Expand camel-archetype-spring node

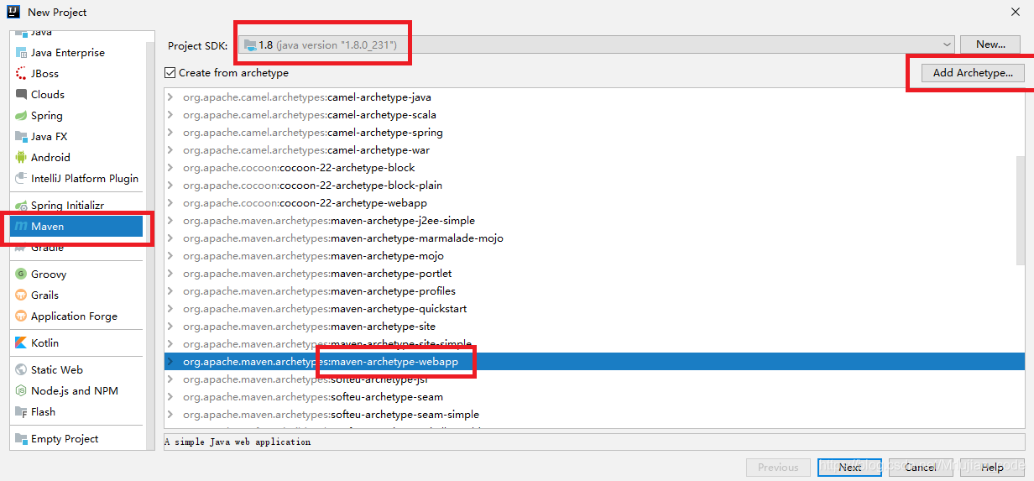[170, 133]
